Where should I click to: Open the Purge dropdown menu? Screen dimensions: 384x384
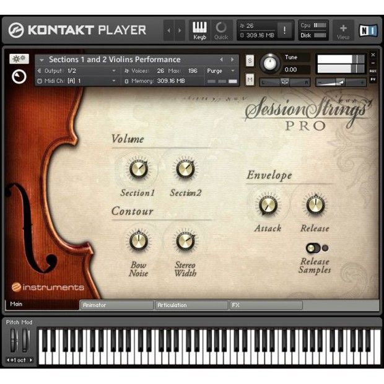coord(221,71)
